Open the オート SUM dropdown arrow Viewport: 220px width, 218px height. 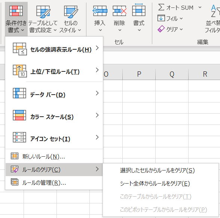[x=200, y=7]
